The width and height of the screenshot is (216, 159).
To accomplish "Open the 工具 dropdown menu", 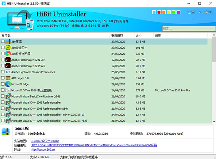I will (194, 13).
